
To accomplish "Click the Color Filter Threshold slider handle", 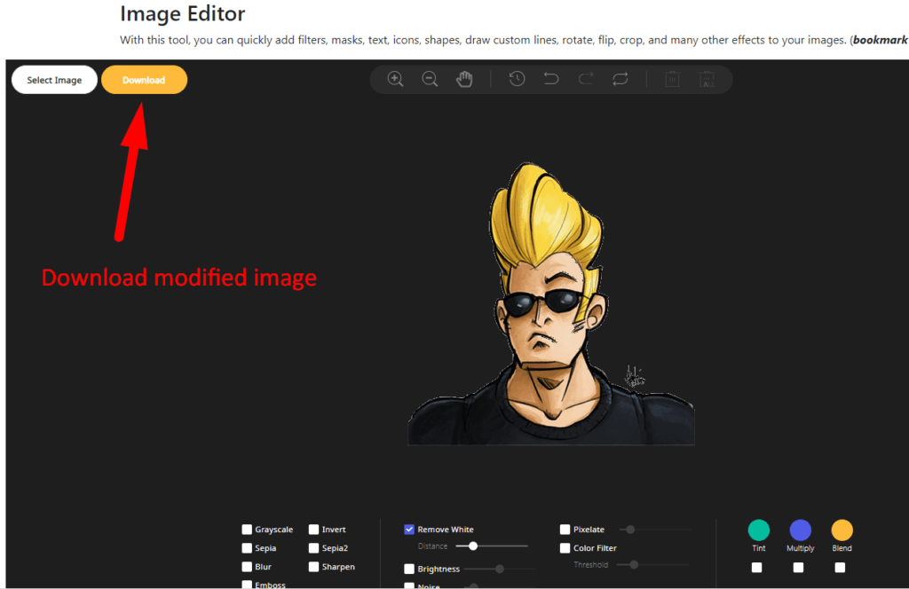I will (634, 565).
